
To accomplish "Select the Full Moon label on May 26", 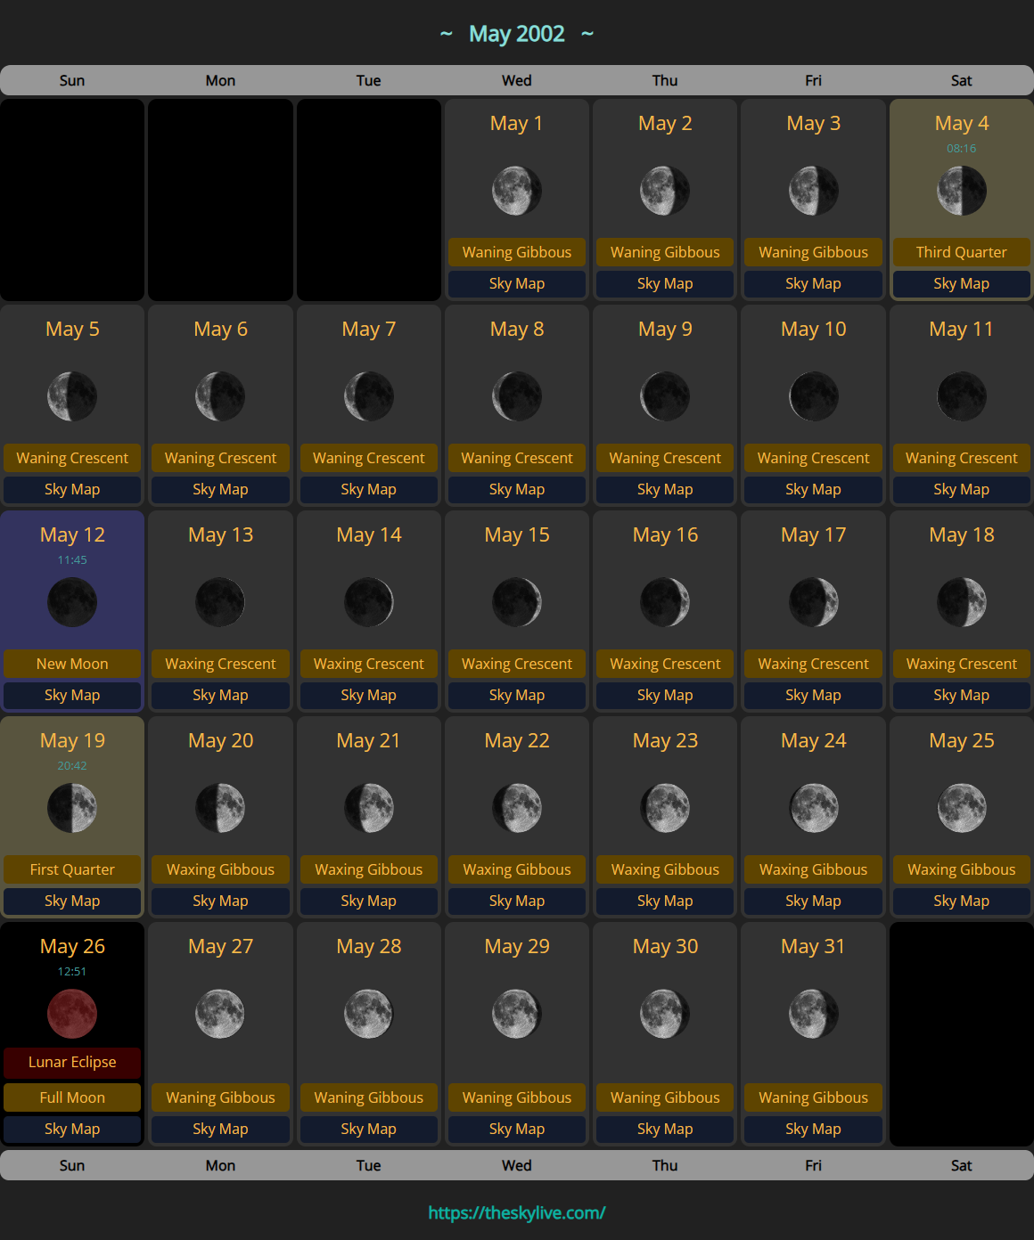I will [x=72, y=1097].
